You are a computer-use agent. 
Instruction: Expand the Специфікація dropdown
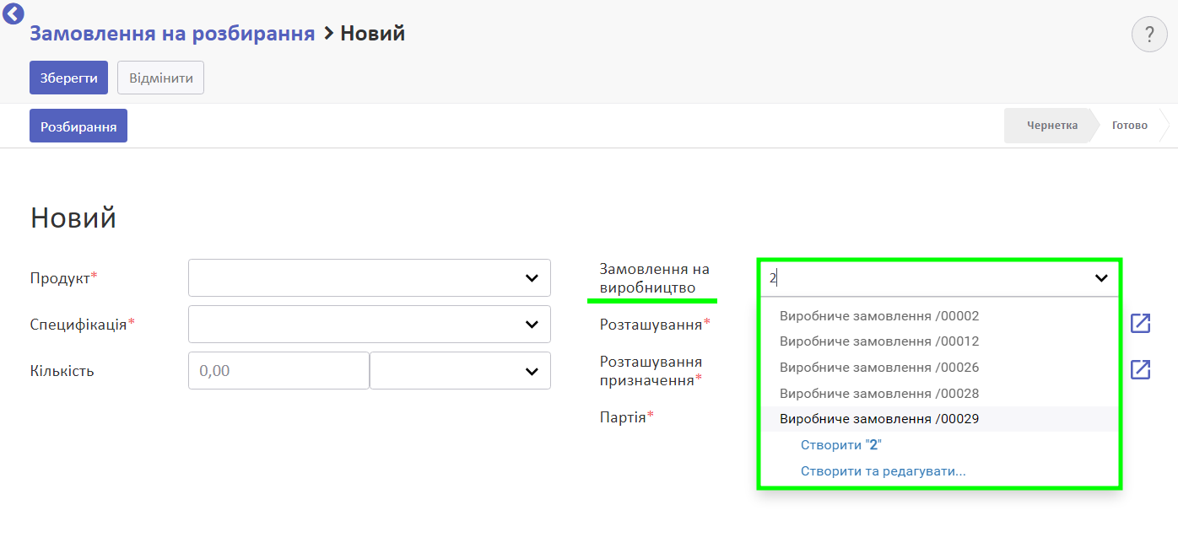pos(532,325)
